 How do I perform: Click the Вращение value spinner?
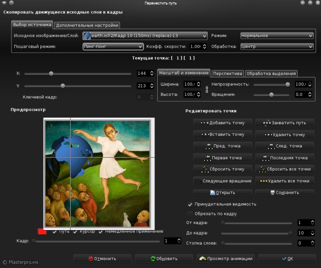coord(304,94)
